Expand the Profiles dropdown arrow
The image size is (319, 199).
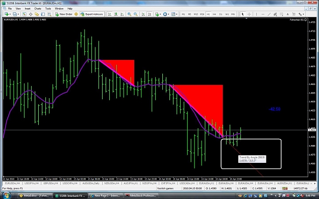click(18, 14)
